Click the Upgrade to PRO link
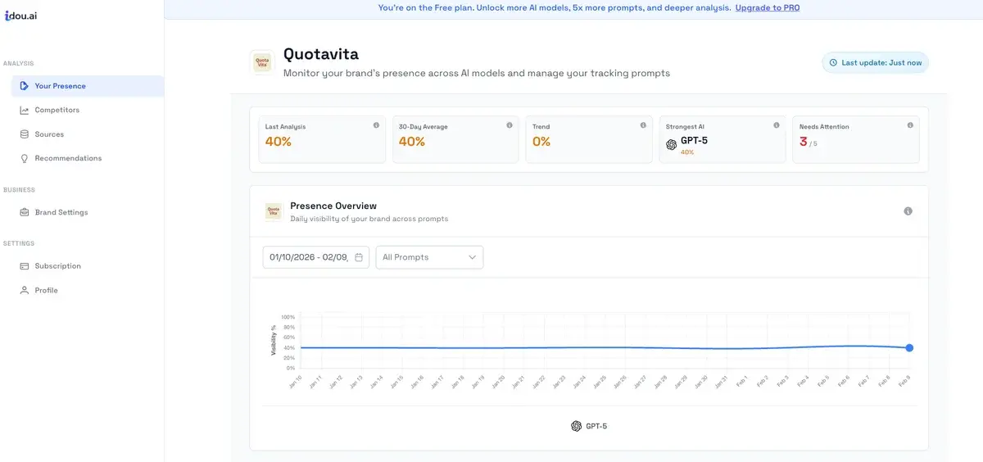The image size is (983, 462). (x=768, y=8)
